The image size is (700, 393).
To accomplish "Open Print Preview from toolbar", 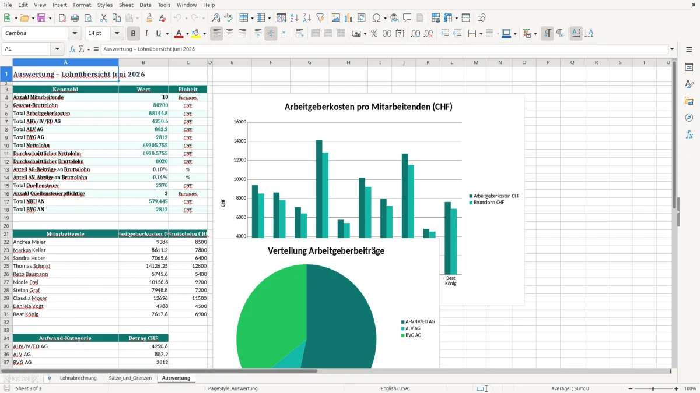I will tap(88, 18).
